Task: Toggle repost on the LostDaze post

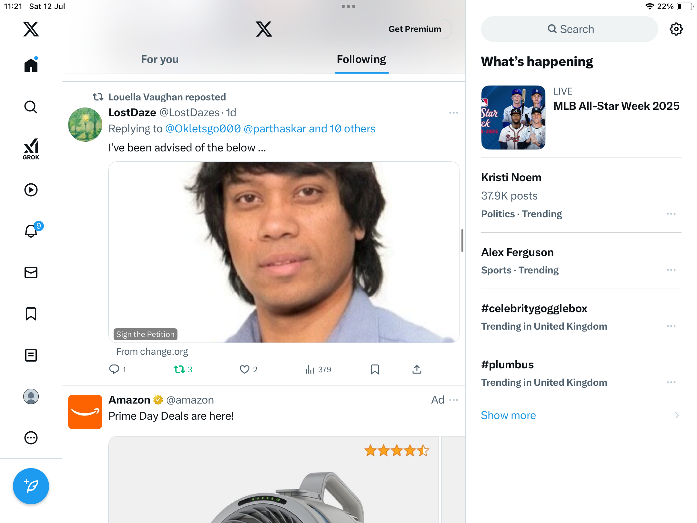Action: 179,369
